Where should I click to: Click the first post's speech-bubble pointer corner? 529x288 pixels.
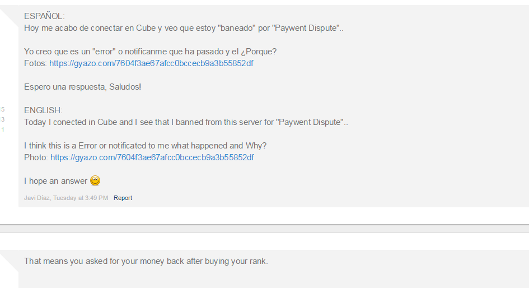[9, 18]
